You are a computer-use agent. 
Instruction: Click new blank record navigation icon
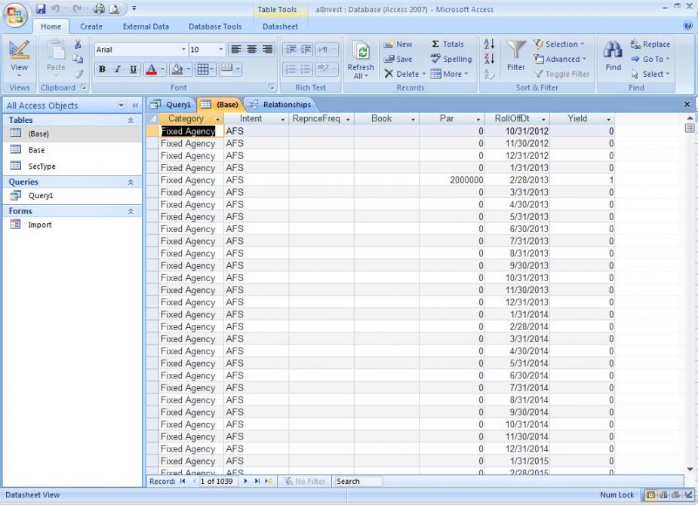[x=269, y=482]
